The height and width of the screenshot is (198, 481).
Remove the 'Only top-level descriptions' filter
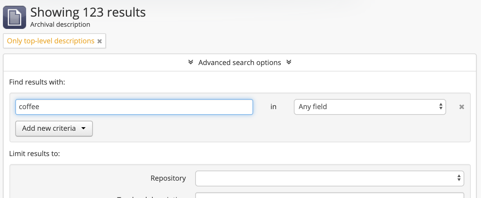pos(99,41)
